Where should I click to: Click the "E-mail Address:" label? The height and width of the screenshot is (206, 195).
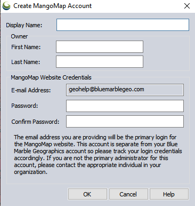(x=31, y=90)
